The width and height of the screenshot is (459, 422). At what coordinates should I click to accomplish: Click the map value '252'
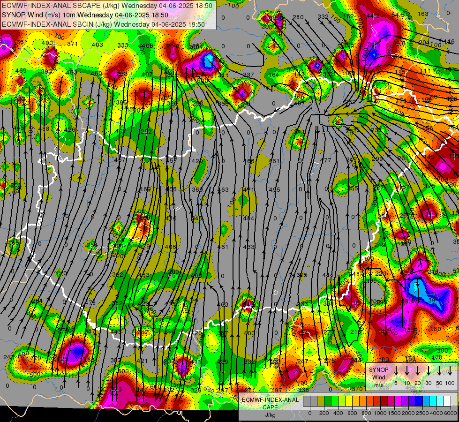point(146,131)
